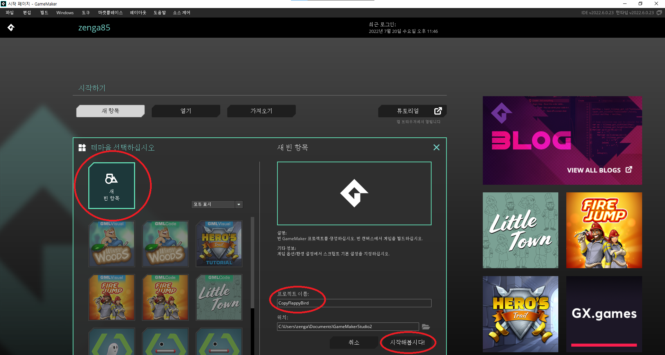The image size is (665, 355).
Task: Click the IDE v2022.6.0.23 version text
Action: pos(597,12)
